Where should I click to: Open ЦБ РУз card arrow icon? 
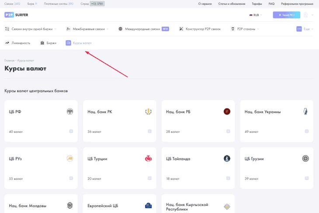pyautogui.click(x=71, y=178)
